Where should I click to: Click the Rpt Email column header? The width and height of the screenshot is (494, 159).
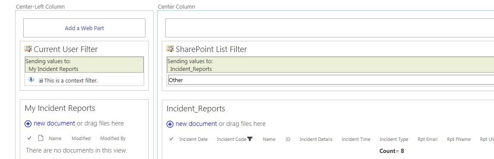pos(428,139)
